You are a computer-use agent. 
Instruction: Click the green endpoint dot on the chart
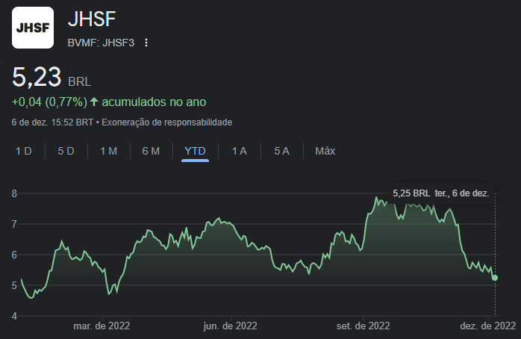point(495,278)
